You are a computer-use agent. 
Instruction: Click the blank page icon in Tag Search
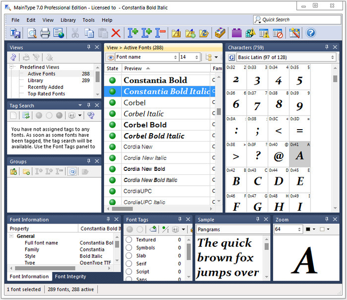pyautogui.click(x=13, y=115)
